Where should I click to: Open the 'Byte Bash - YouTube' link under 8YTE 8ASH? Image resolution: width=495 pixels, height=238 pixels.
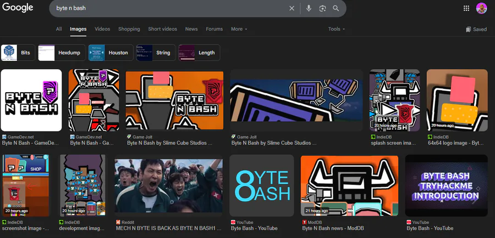(x=254, y=228)
